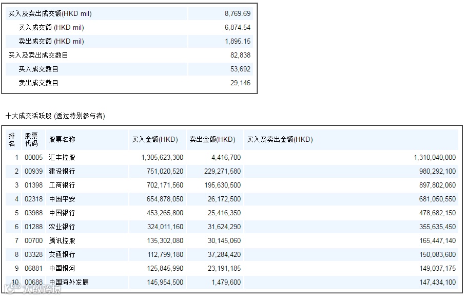Click sell amount 229,271,580

(223, 171)
